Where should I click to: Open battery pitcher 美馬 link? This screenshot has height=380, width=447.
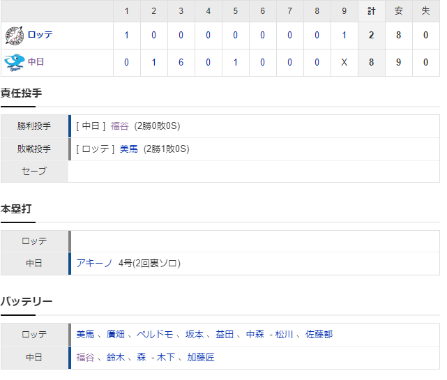coord(86,335)
